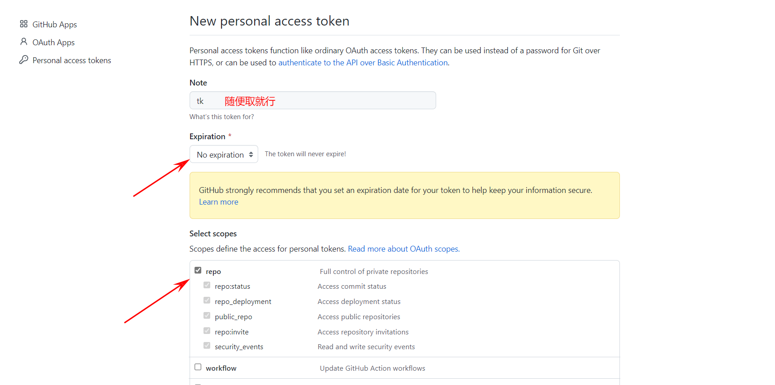Click the GitHub Apps grid icon
The width and height of the screenshot is (775, 385).
23,24
